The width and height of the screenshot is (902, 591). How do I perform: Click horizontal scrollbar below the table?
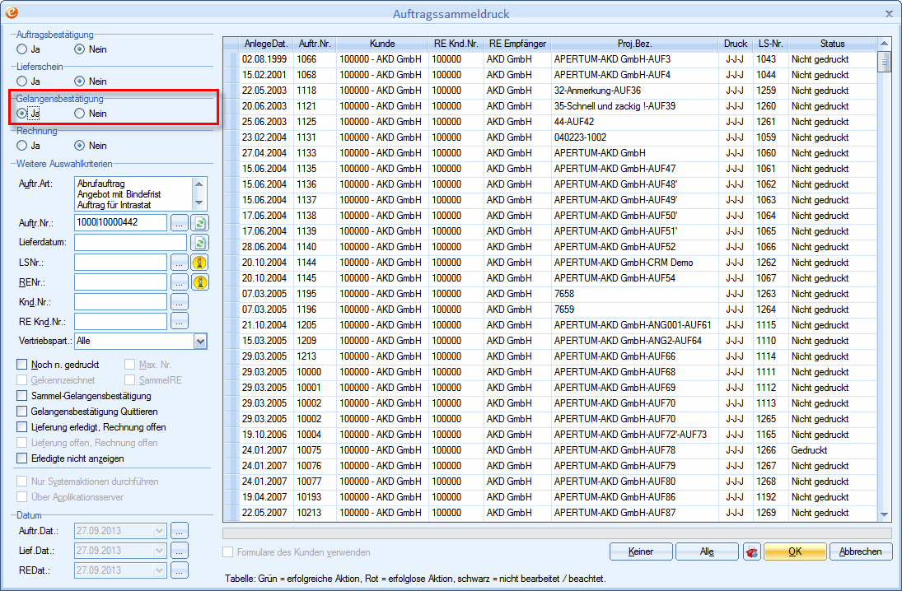[x=557, y=533]
